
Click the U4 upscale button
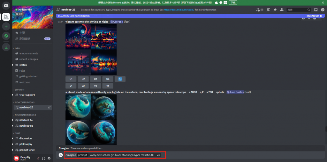click(108, 79)
